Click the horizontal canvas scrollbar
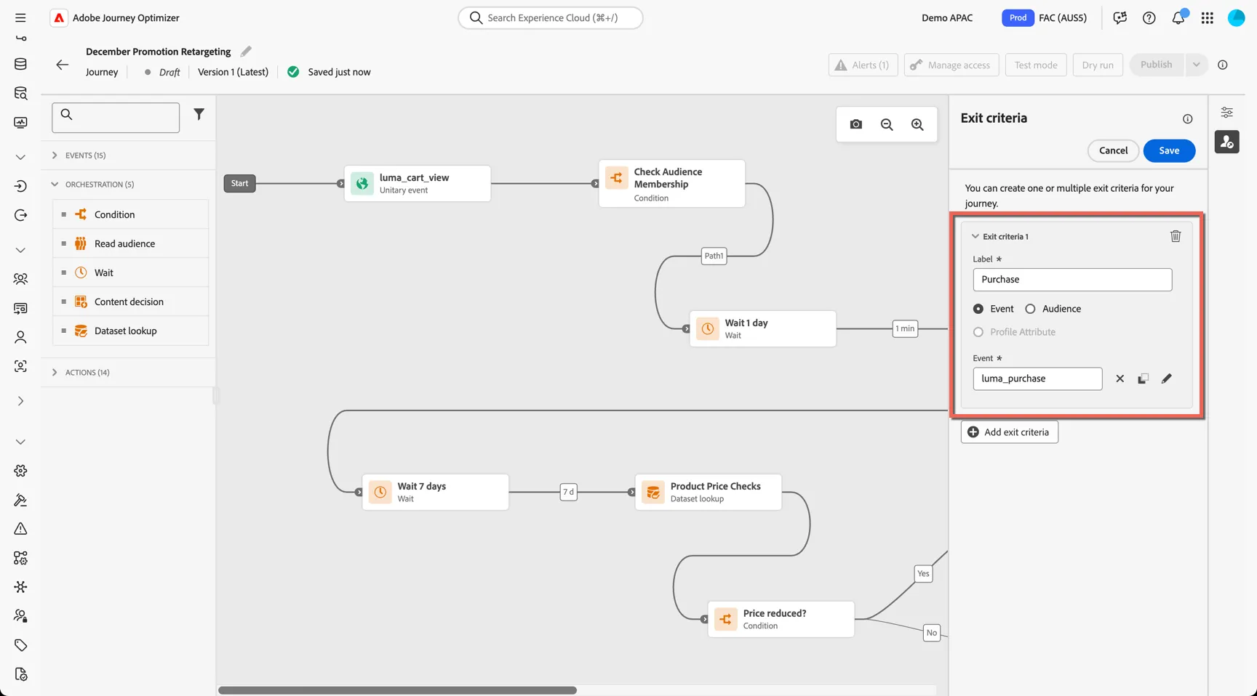The image size is (1257, 696). click(397, 690)
